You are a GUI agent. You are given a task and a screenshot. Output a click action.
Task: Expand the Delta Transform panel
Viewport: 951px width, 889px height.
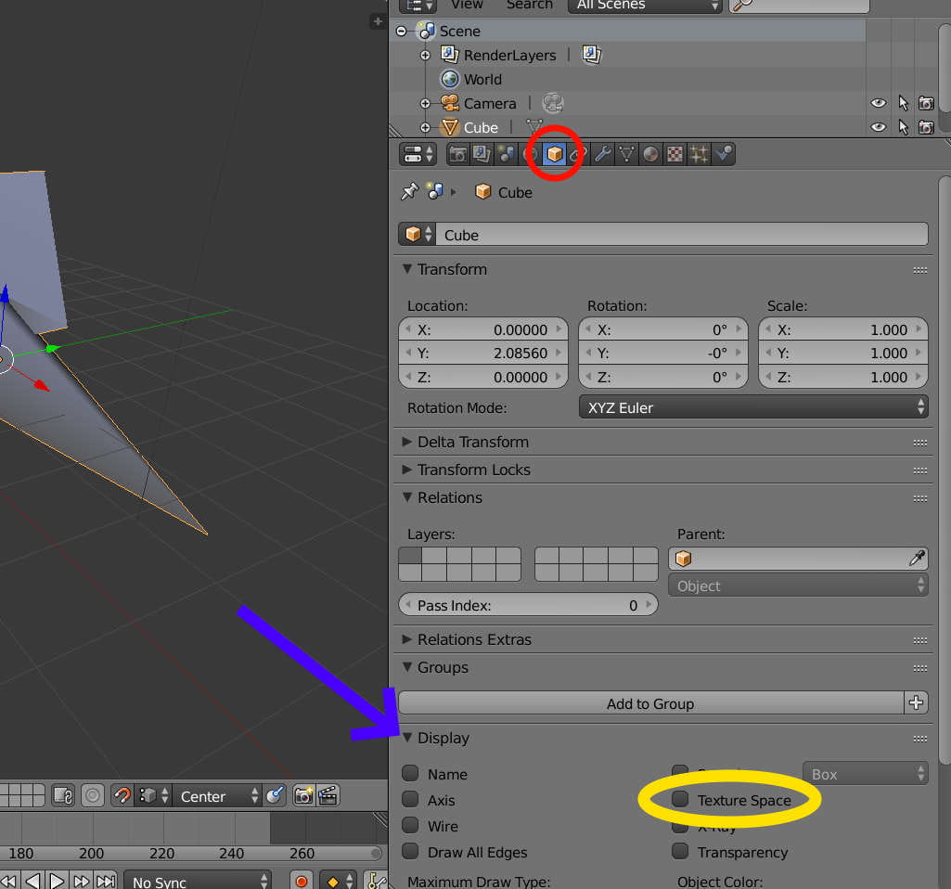coord(473,442)
